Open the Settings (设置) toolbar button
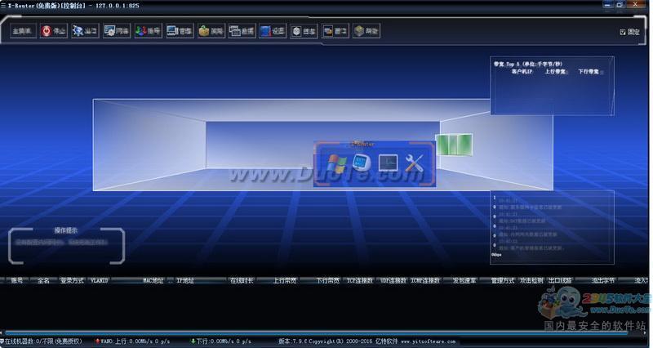Screen dimensions: 653x348 (273, 31)
